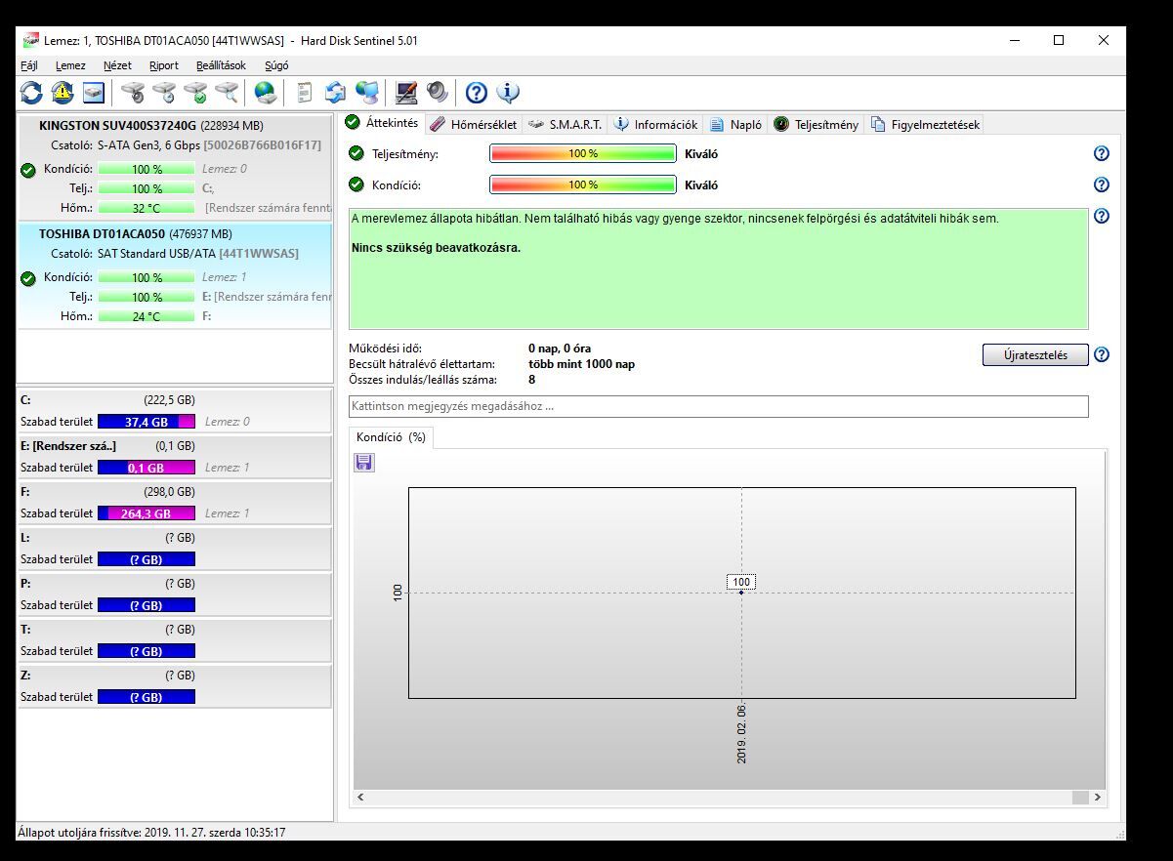This screenshot has height=861, width=1173.
Task: Click the send report mail arrows icon
Action: click(336, 93)
